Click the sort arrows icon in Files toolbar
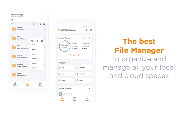 coord(41,24)
